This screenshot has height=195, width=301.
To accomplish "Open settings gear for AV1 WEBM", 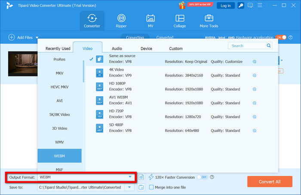I will (255, 103).
